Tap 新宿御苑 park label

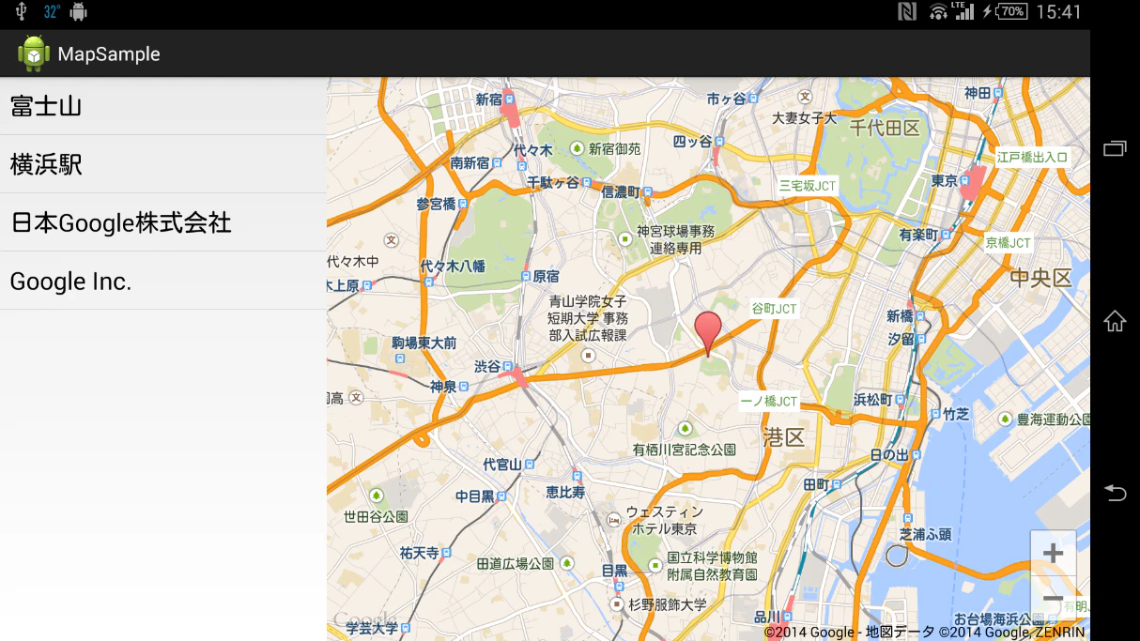pos(615,148)
